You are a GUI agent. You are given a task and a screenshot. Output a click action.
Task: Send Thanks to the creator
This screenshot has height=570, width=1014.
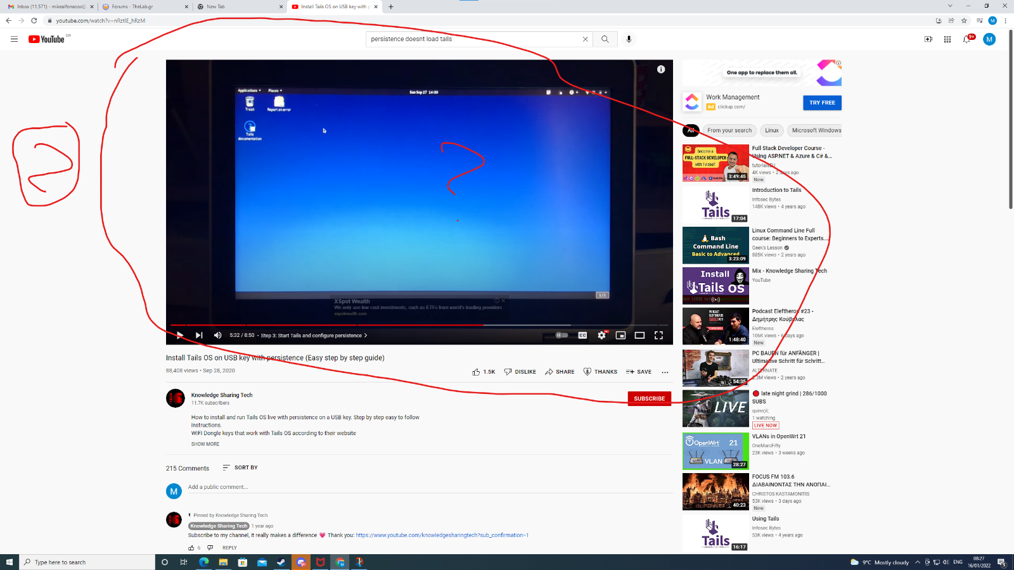[600, 372]
